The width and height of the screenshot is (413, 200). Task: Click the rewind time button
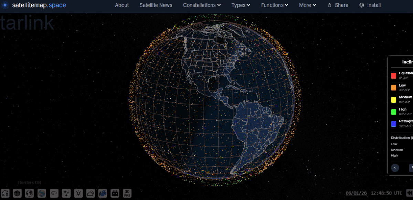410,193
